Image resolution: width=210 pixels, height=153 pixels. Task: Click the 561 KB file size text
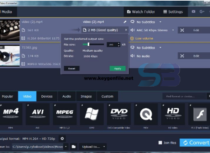coord(33,30)
